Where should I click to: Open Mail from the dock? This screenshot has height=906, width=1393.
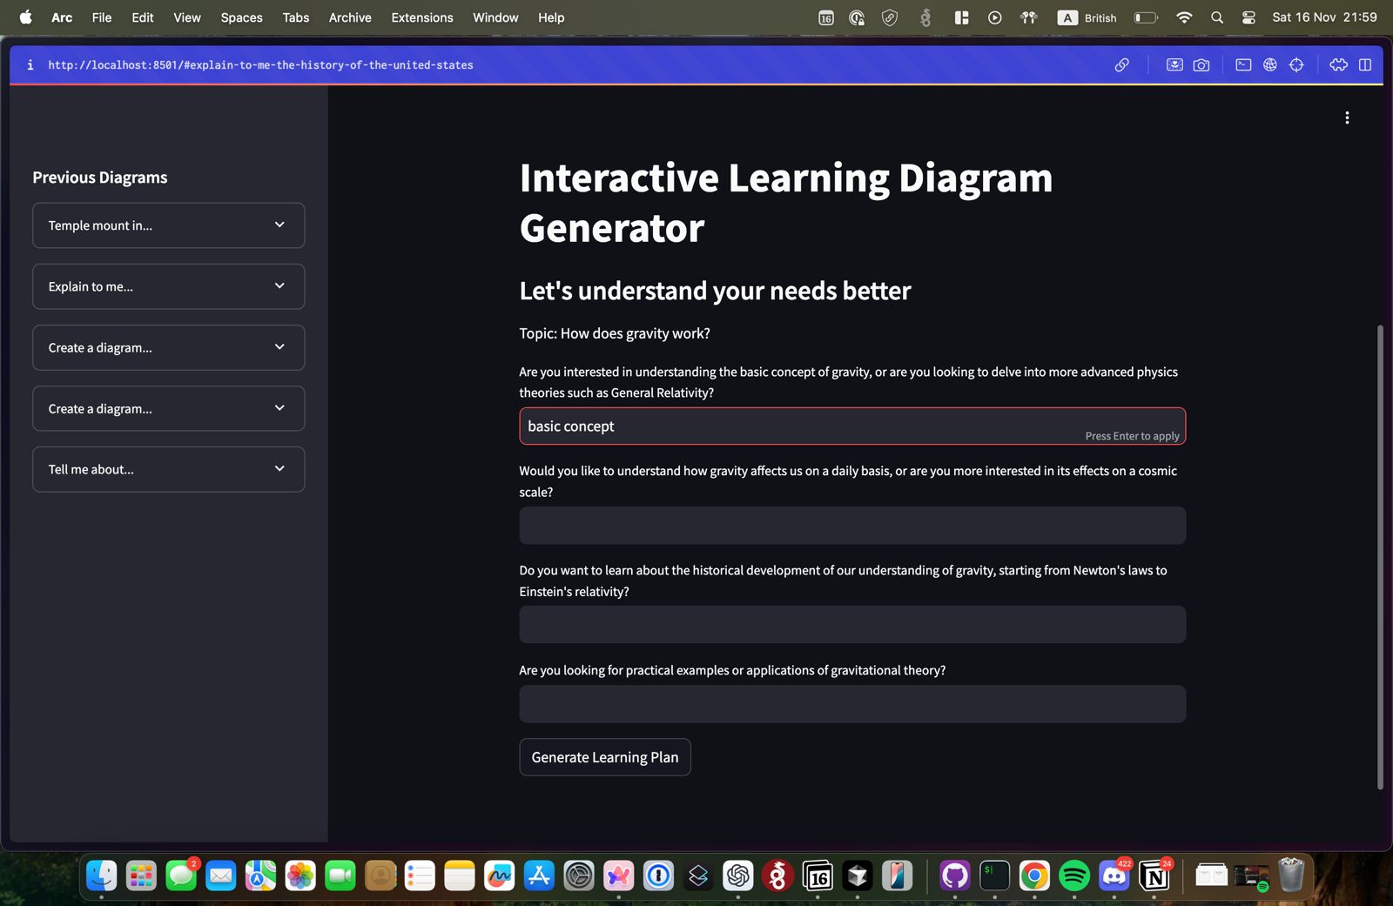[x=221, y=876]
